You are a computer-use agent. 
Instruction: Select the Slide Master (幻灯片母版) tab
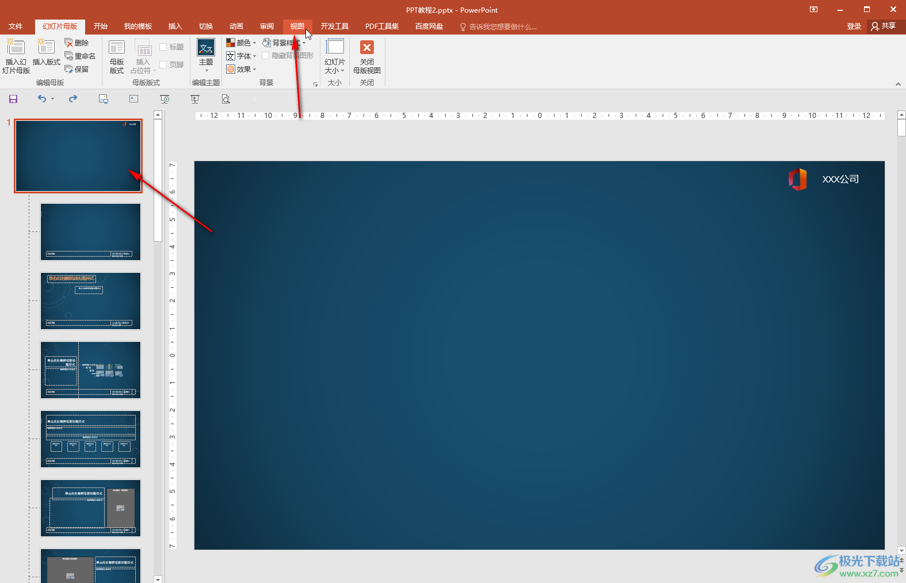(x=60, y=26)
